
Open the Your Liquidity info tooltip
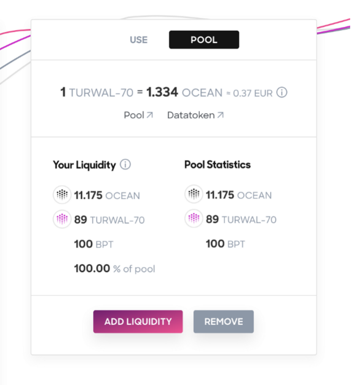click(125, 165)
